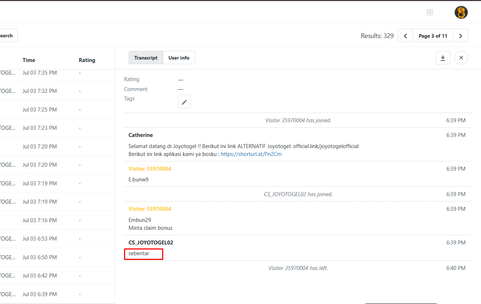Viewport: 481px width, 304px height.
Task: Open the Jul 03 6:42 PM chat row
Action: tap(58, 276)
